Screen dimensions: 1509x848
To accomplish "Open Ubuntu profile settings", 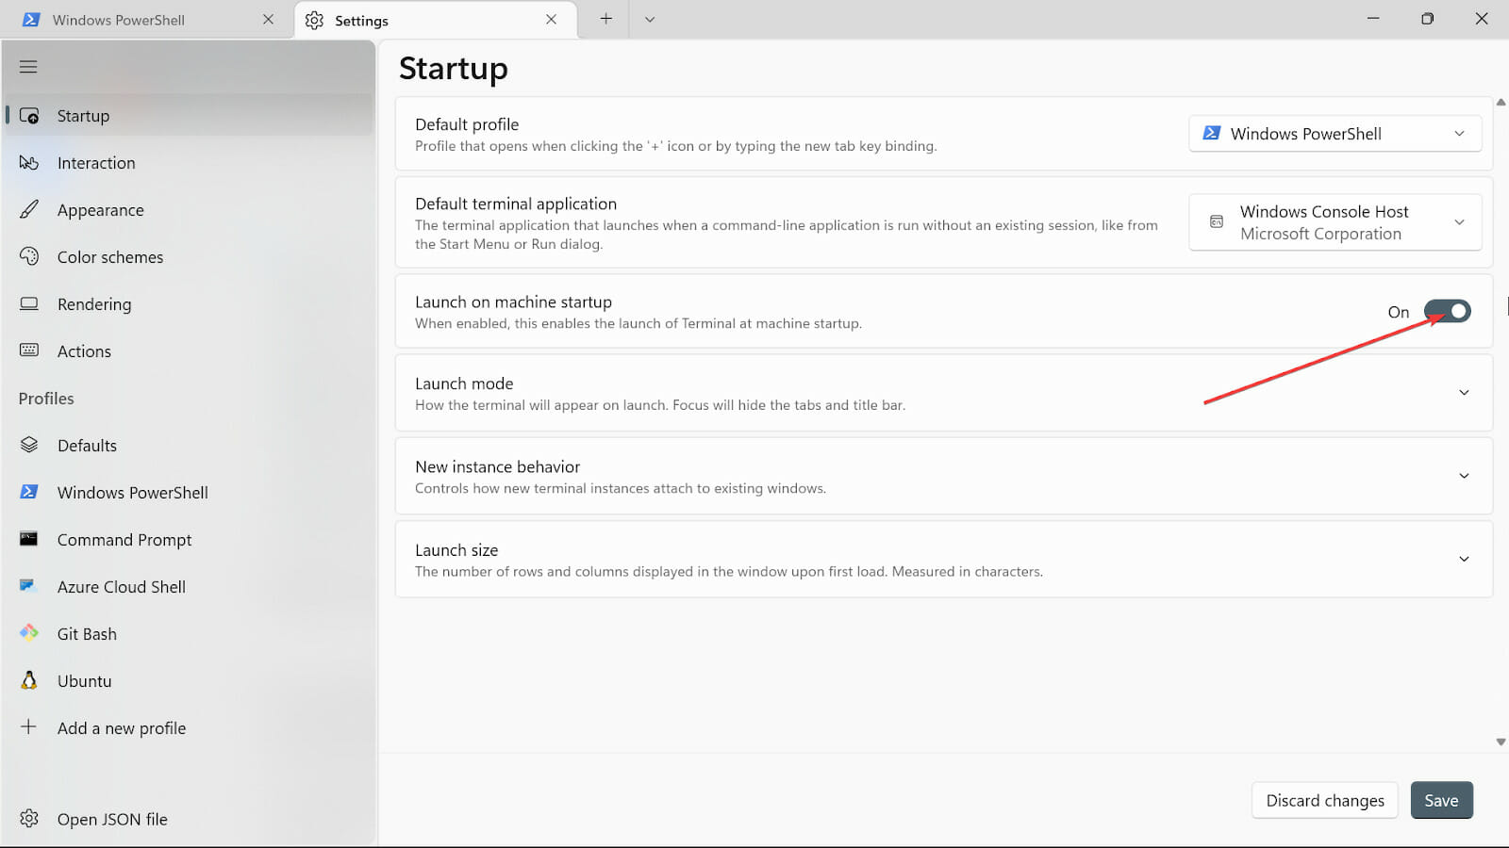I will [189, 681].
